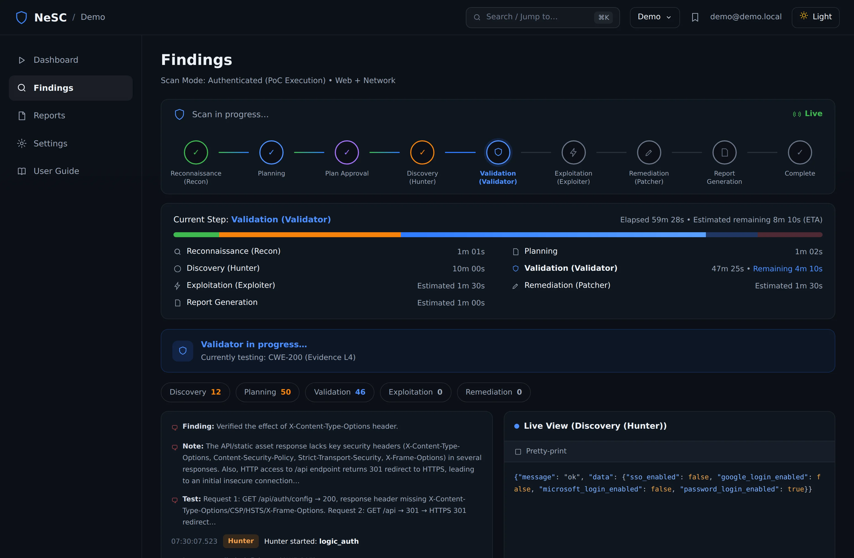Click the Live broadcast indicator icon
854x558 pixels.
coord(797,114)
